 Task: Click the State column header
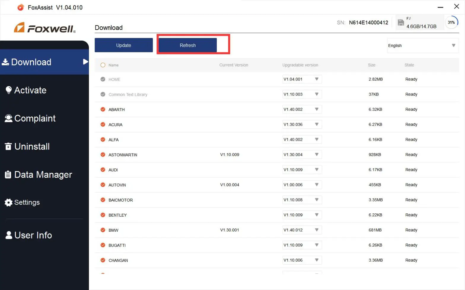pos(409,65)
